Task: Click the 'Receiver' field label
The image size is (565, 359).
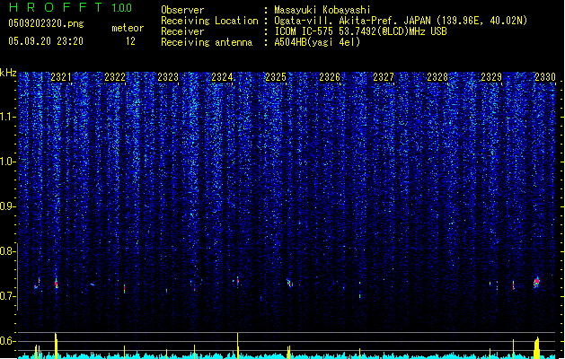Action: pyautogui.click(x=182, y=31)
